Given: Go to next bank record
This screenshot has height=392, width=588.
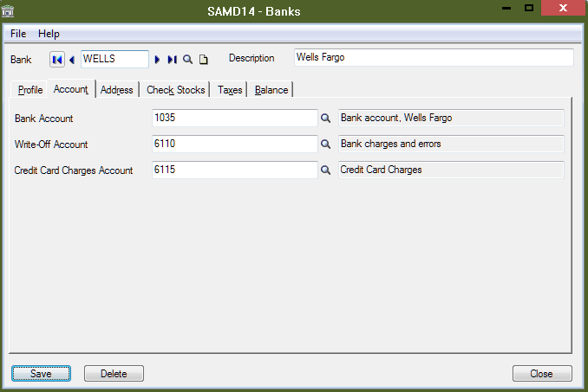Looking at the screenshot, I should pos(157,59).
